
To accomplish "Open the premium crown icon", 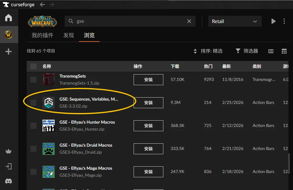I will click(x=9, y=151).
